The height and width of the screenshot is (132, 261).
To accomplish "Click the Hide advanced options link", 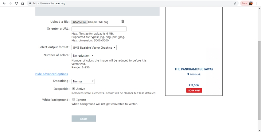I will (52, 74).
